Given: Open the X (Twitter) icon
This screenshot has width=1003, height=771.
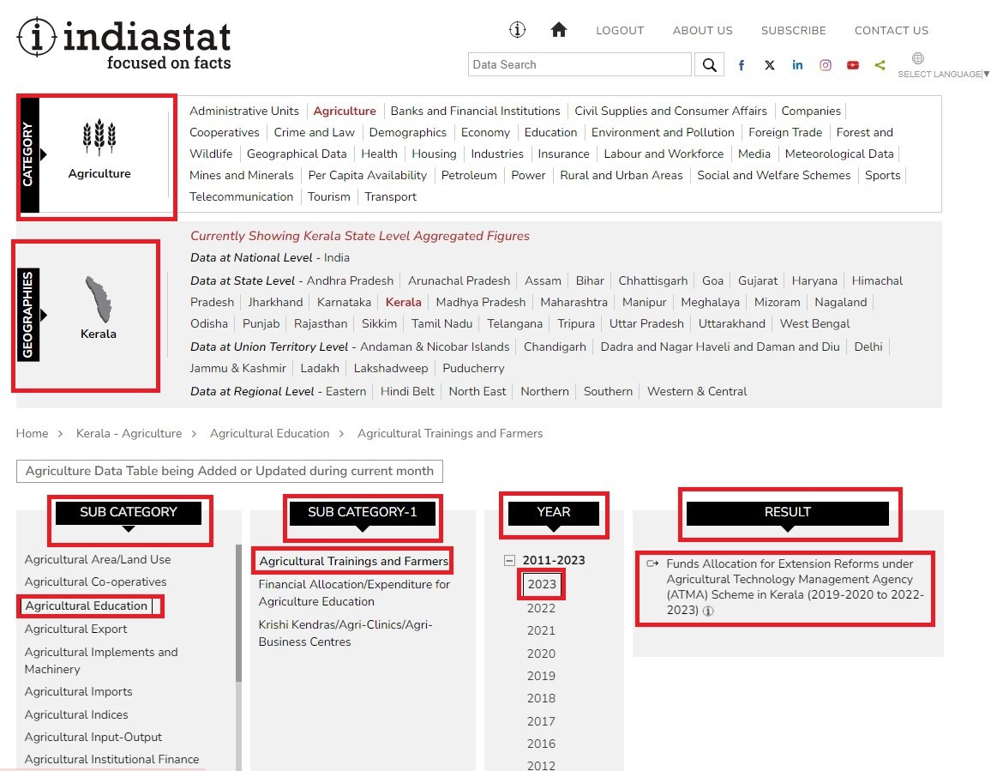Looking at the screenshot, I should (770, 65).
